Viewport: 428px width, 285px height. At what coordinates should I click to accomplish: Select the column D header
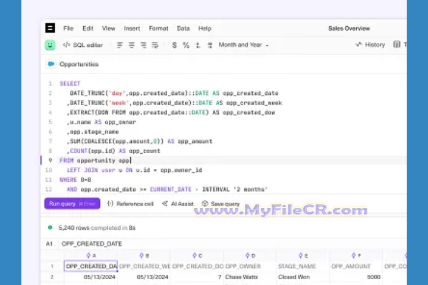point(250,255)
